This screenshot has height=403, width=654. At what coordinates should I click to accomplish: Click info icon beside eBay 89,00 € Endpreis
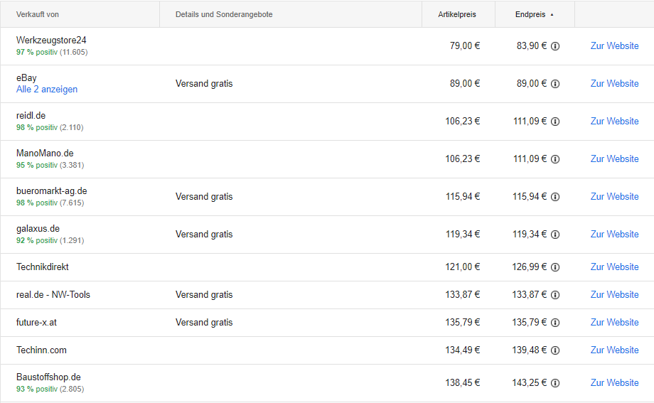[555, 84]
